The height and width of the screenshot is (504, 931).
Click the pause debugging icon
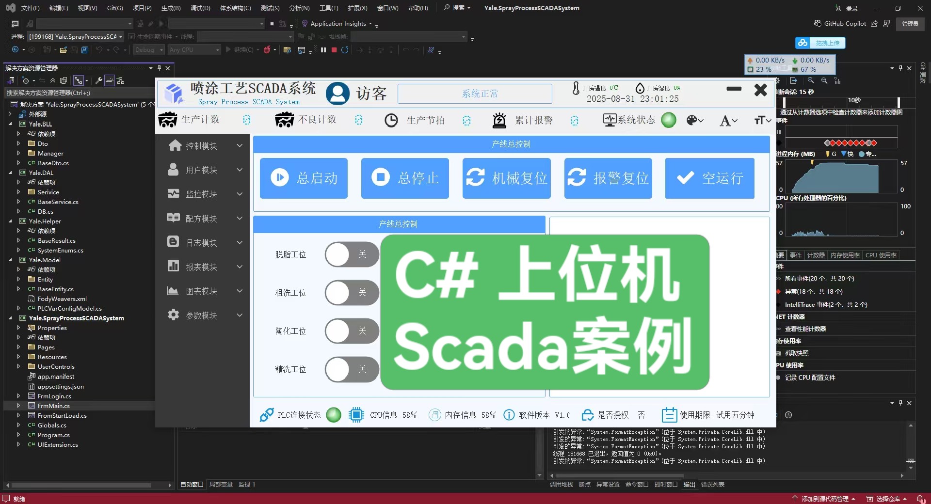(323, 50)
